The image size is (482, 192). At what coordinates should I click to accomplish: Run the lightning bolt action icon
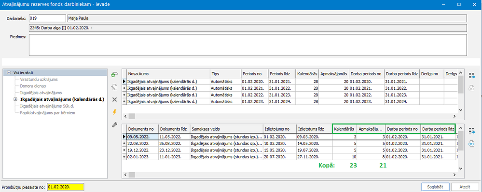click(114, 112)
